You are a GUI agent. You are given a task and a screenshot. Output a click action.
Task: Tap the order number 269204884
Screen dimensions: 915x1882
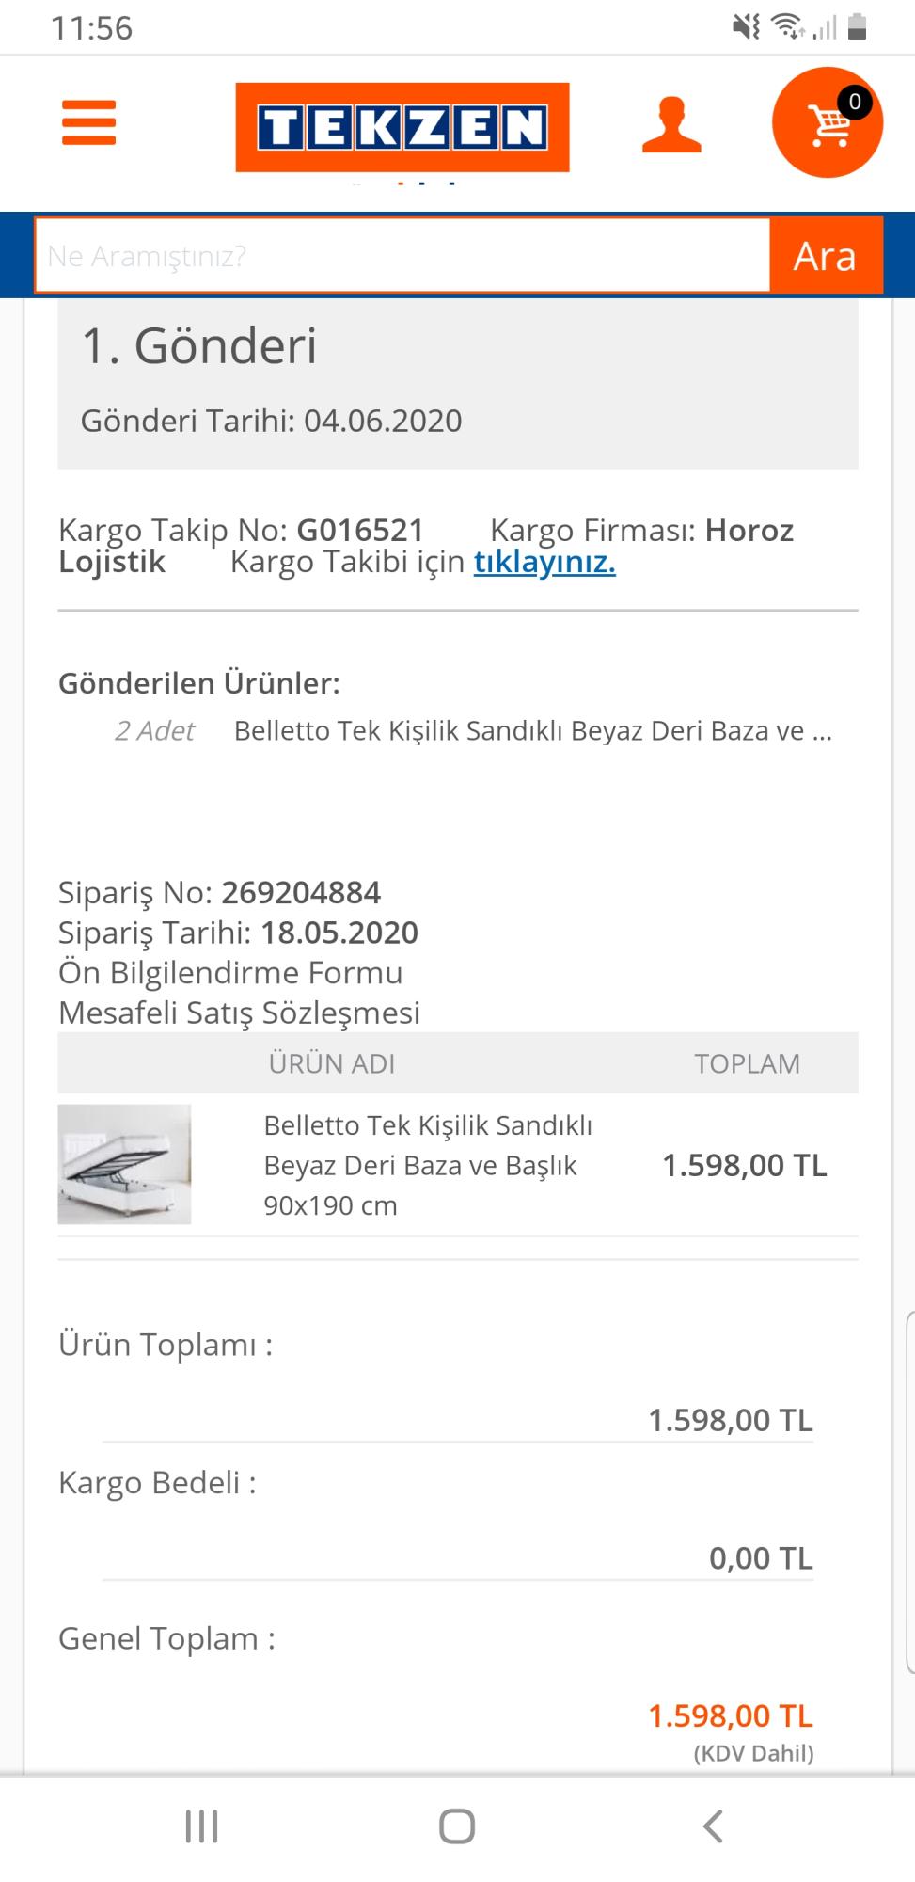click(x=301, y=892)
